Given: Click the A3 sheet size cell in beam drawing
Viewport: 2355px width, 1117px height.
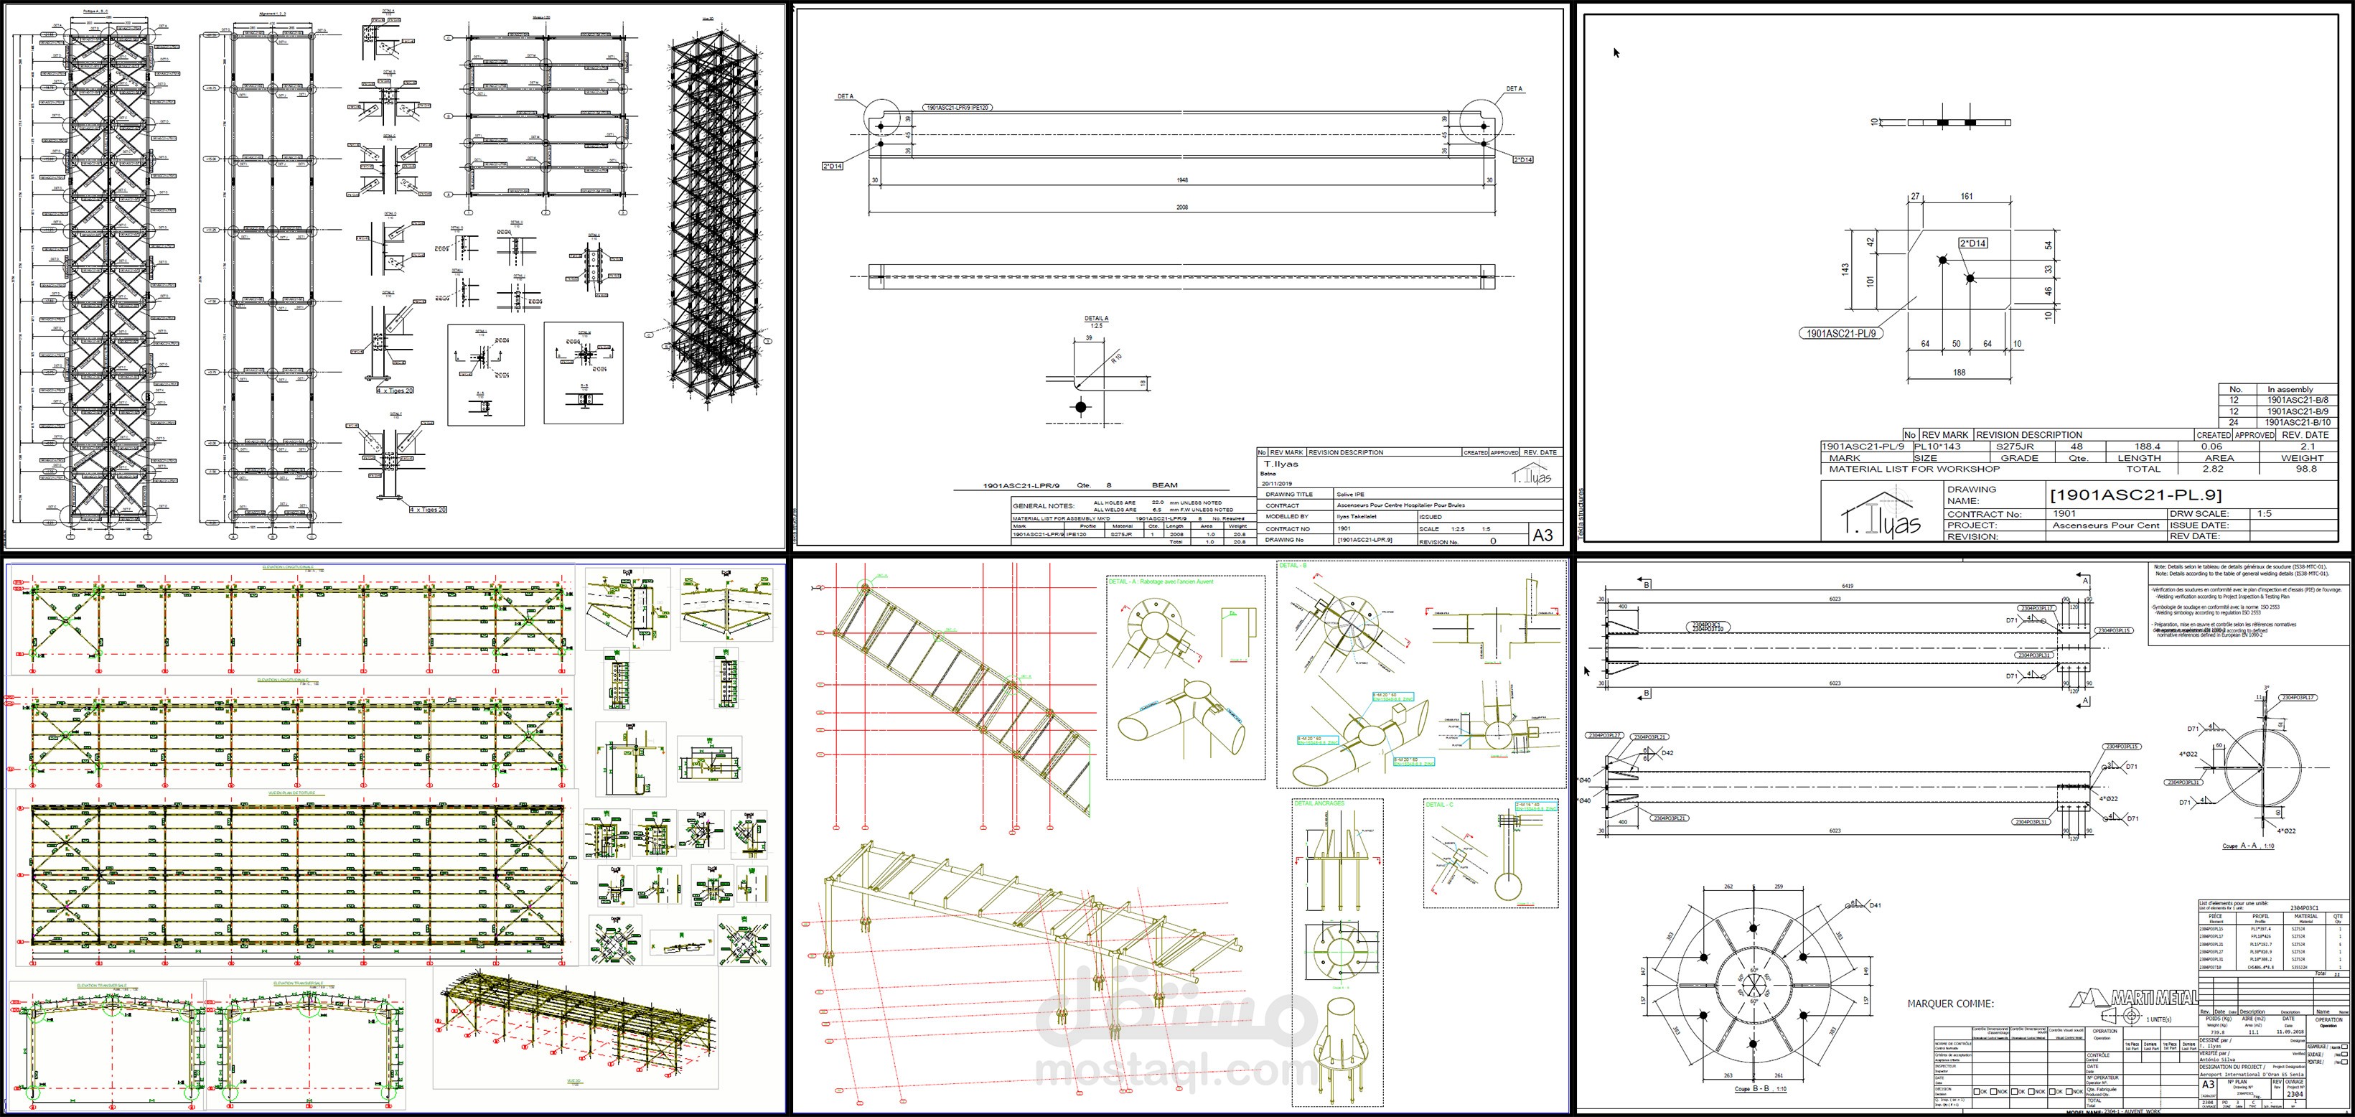Looking at the screenshot, I should coord(1542,535).
